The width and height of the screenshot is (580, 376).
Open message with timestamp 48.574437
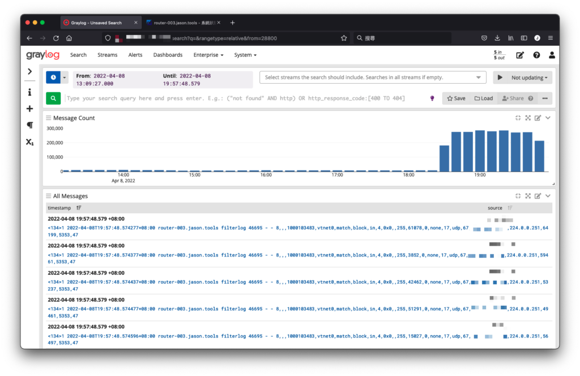(x=298, y=285)
